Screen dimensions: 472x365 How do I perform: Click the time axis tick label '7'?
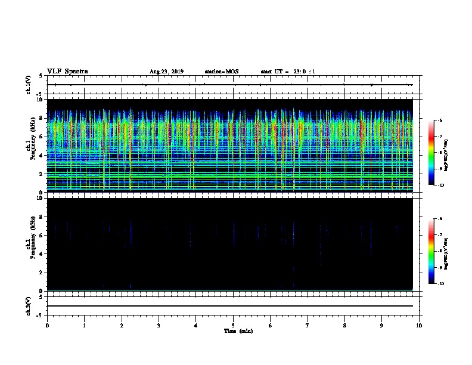308,326
